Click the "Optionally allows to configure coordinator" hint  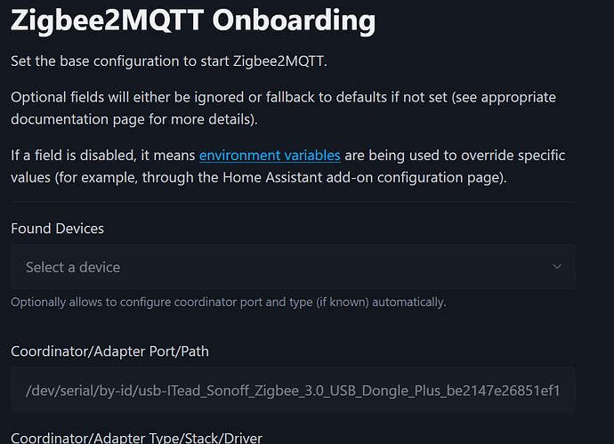coord(228,303)
